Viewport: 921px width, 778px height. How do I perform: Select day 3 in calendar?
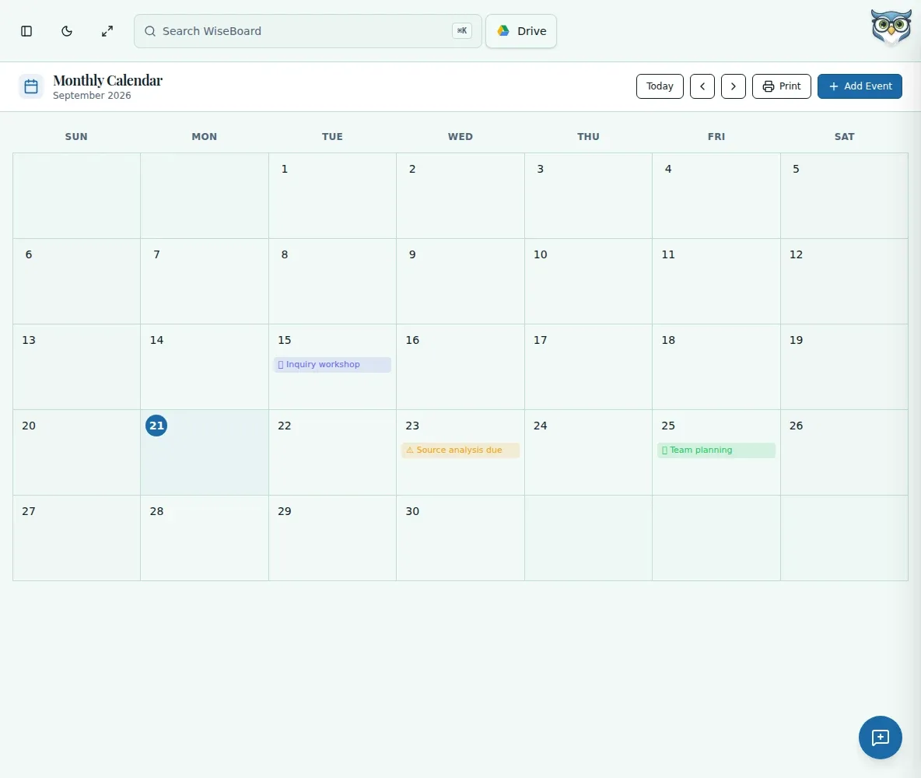588,196
